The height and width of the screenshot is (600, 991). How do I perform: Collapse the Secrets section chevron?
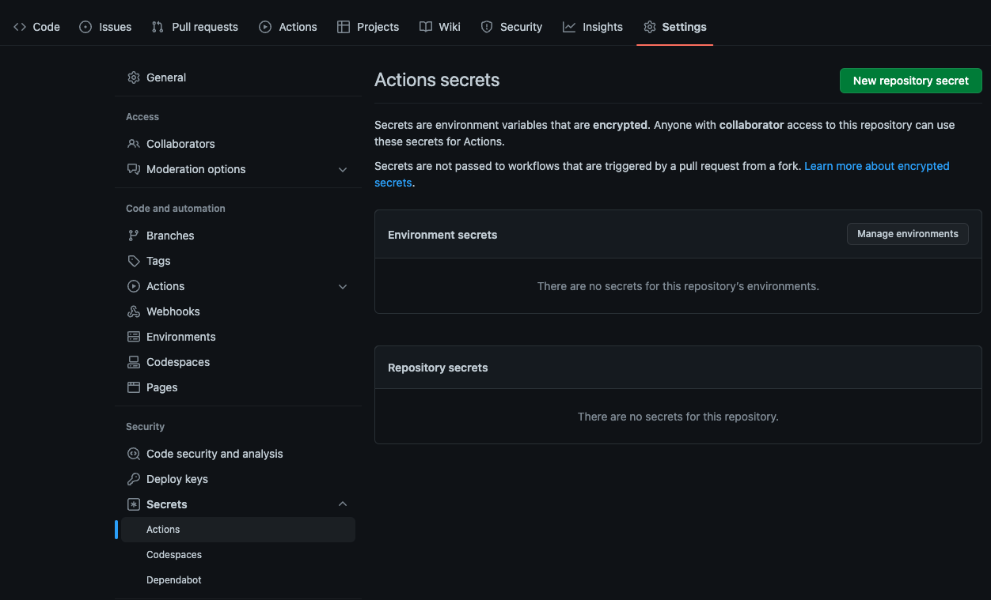[x=343, y=504]
